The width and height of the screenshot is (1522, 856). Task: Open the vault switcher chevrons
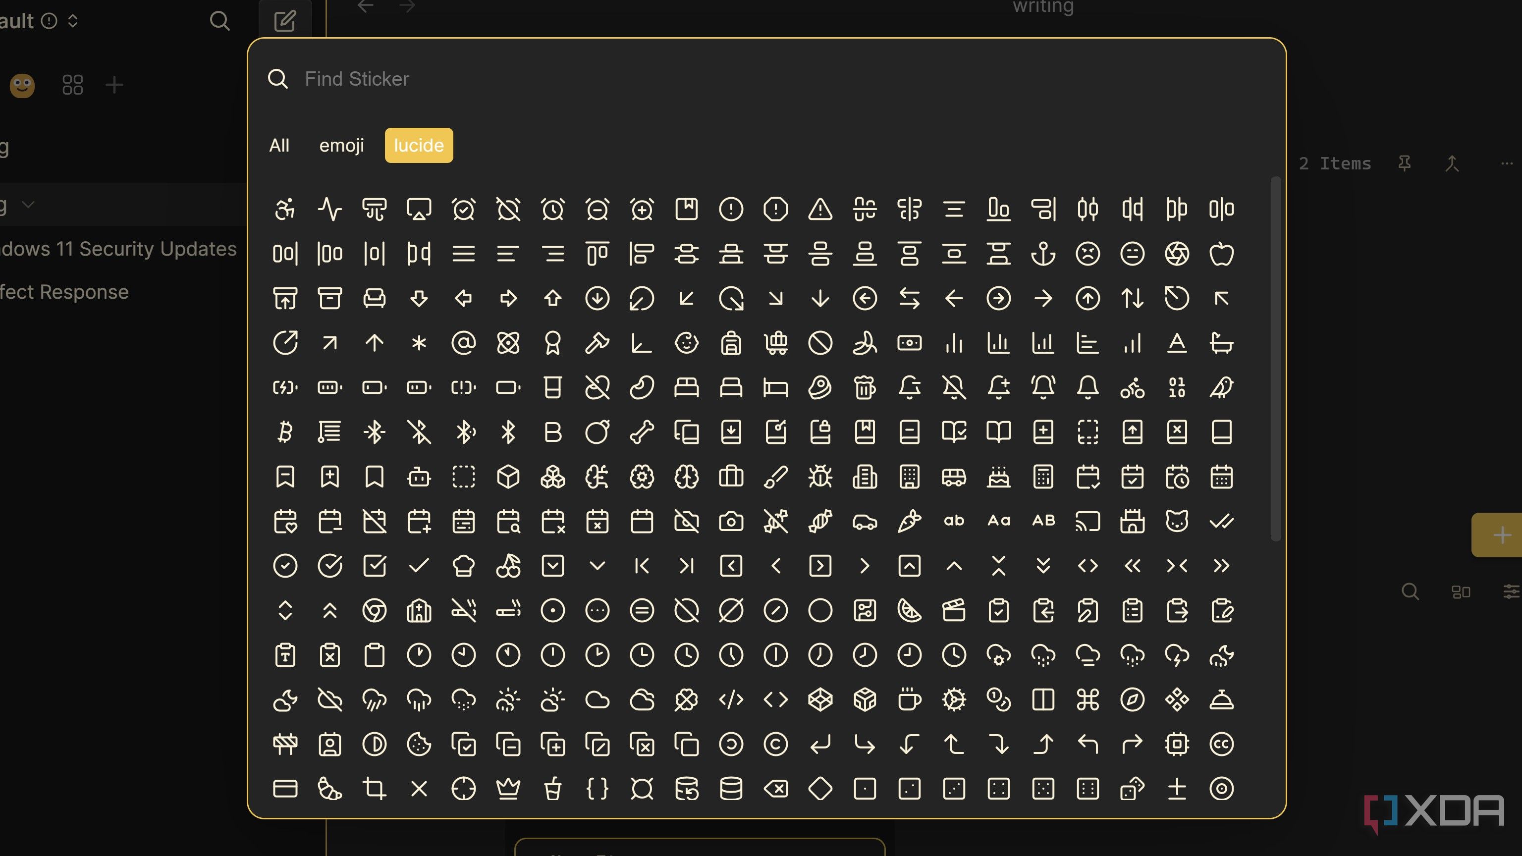coord(73,21)
